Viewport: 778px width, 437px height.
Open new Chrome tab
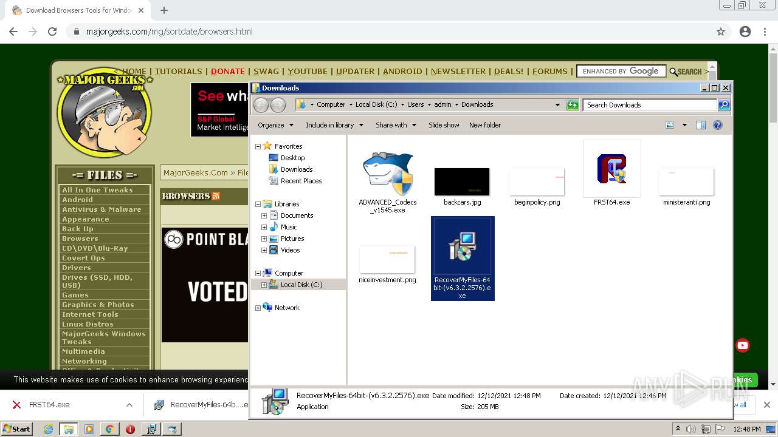pos(164,10)
